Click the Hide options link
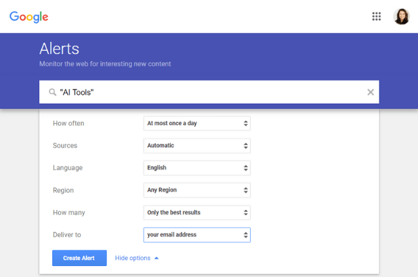The image size is (418, 277). pyautogui.click(x=132, y=258)
